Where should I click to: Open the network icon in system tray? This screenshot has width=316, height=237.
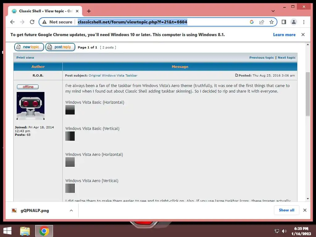[277, 231]
